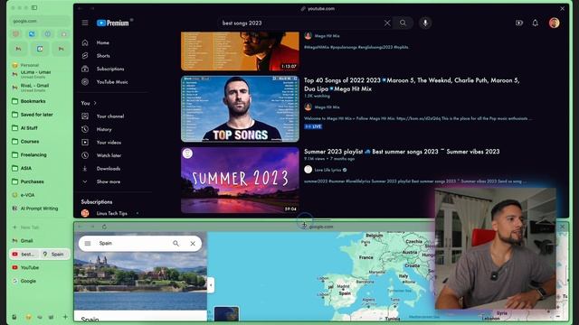Click the YouTube Premium logo
The image size is (579, 325).
tap(113, 23)
